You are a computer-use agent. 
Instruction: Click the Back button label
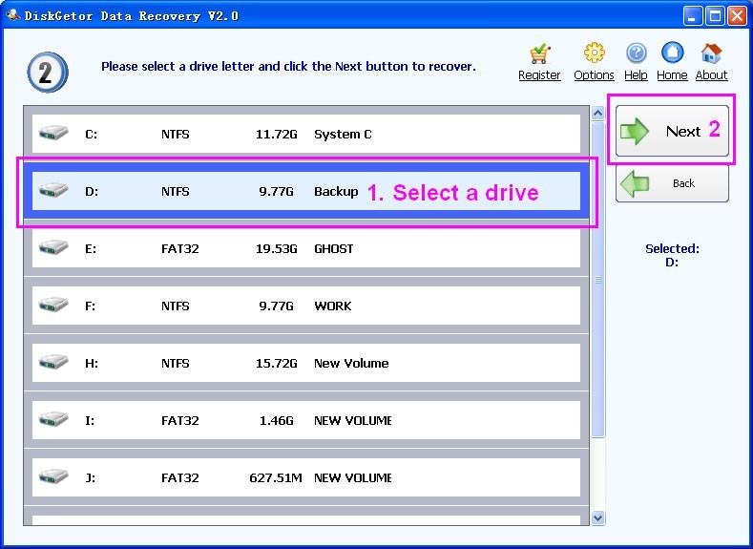pyautogui.click(x=683, y=183)
